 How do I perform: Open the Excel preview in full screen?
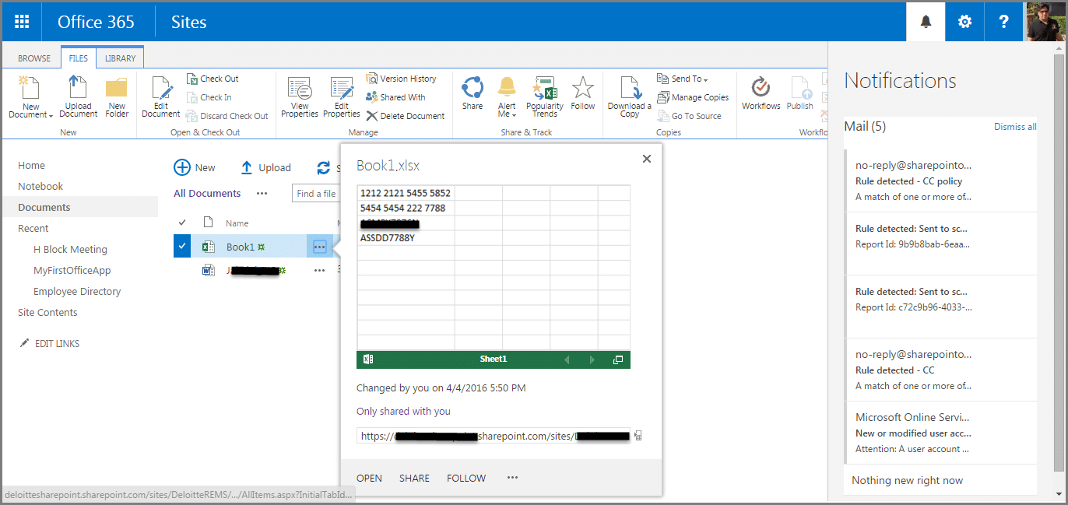618,359
